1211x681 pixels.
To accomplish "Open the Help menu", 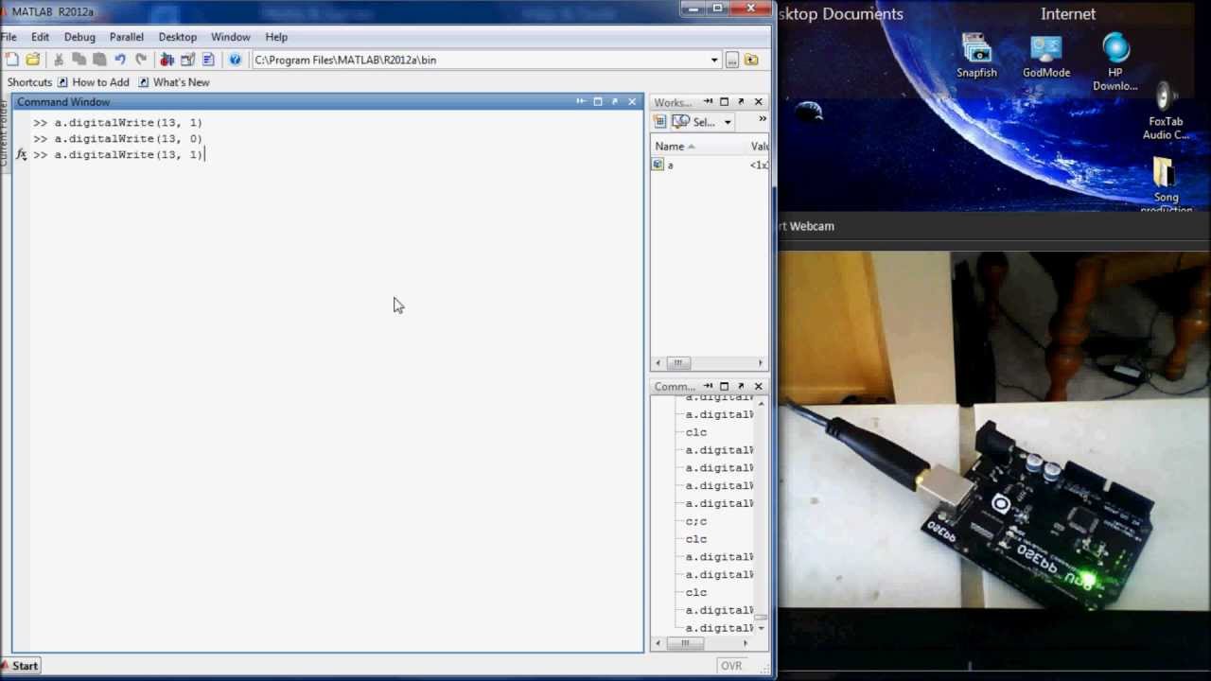I will pyautogui.click(x=276, y=37).
